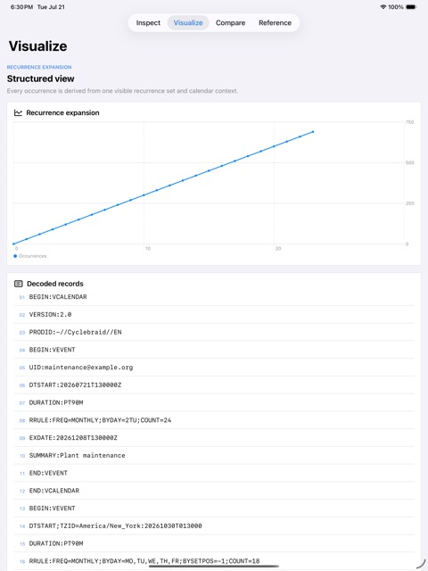Click the y-axis label 750
This screenshot has height=571, width=428.
tap(409, 122)
